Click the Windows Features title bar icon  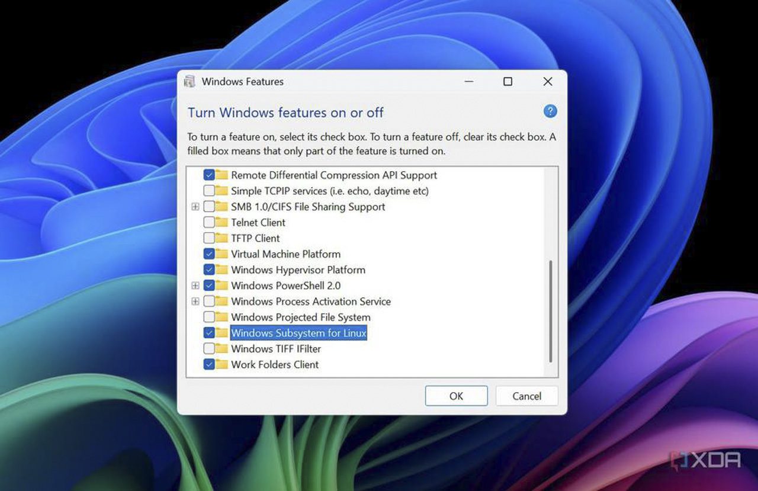click(x=189, y=82)
